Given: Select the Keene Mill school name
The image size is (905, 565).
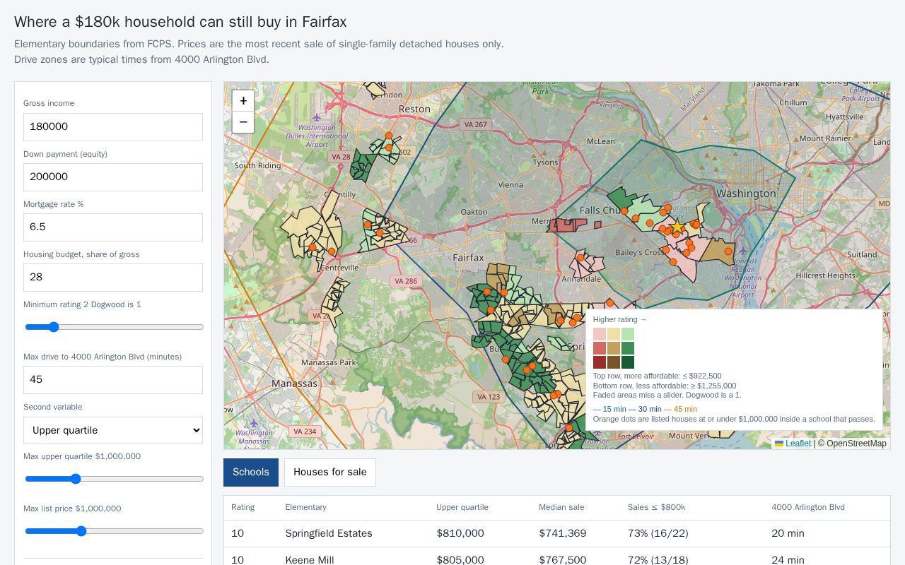Looking at the screenshot, I should [x=310, y=560].
